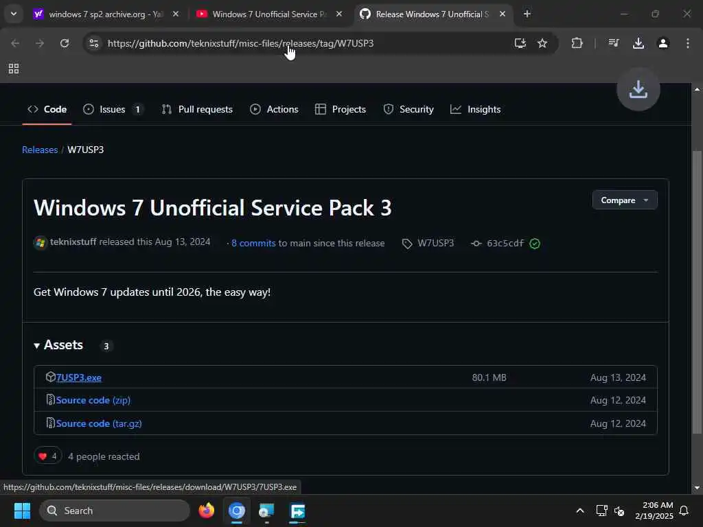Show hidden system tray icons
703x527 pixels.
579,511
